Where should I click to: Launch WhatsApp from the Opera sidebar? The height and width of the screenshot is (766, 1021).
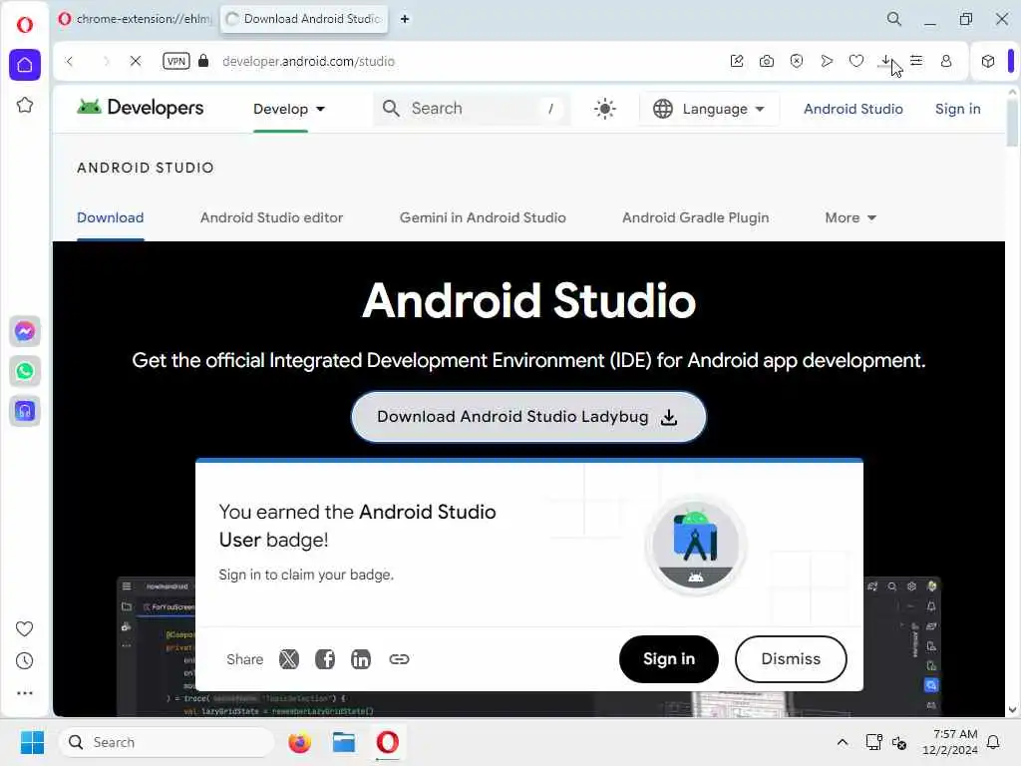tap(25, 371)
